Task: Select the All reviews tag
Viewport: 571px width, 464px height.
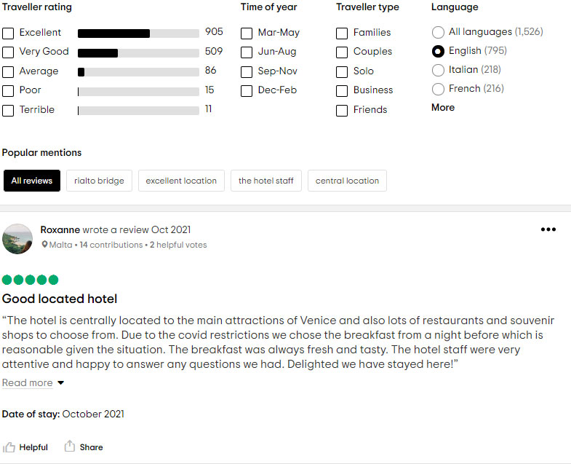Action: click(x=32, y=181)
